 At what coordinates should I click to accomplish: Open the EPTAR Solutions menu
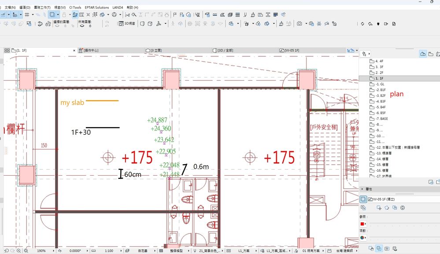pos(97,7)
